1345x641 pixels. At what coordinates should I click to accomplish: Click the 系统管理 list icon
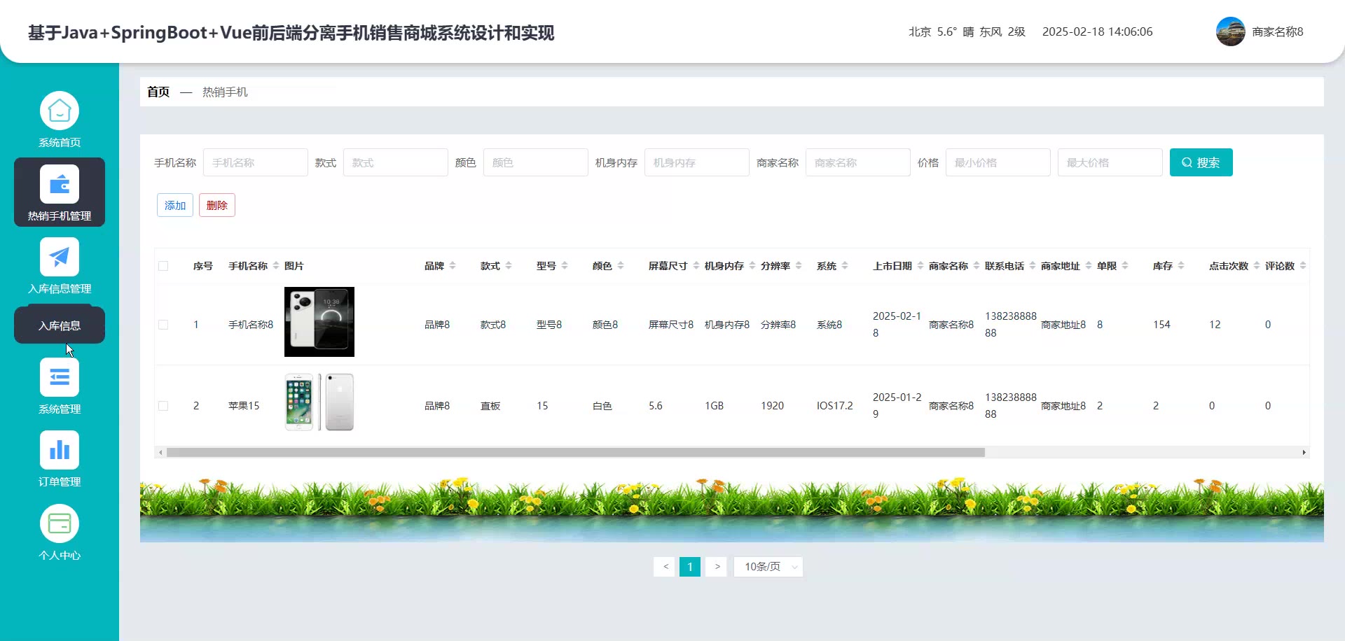[60, 378]
